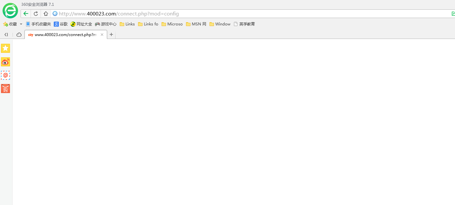Click the cloud icon in tab bar

click(19, 34)
